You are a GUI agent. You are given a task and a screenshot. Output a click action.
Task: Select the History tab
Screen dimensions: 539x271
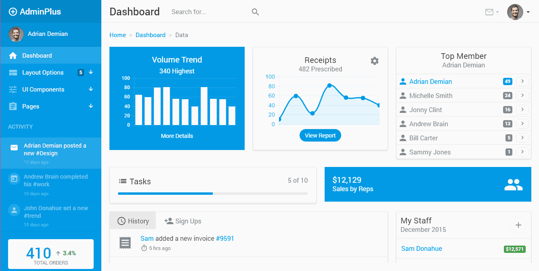click(x=133, y=221)
